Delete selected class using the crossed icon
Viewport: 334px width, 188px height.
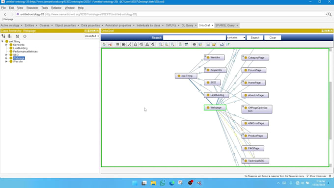coord(17,36)
